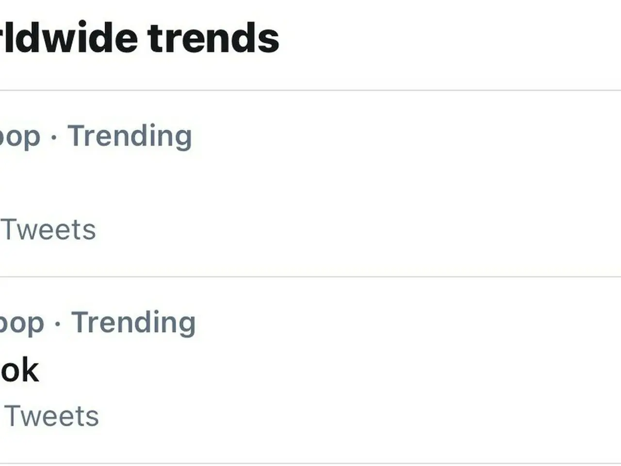The image size is (621, 466).
Task: Open the first trending topic row
Action: pyautogui.click(x=310, y=183)
